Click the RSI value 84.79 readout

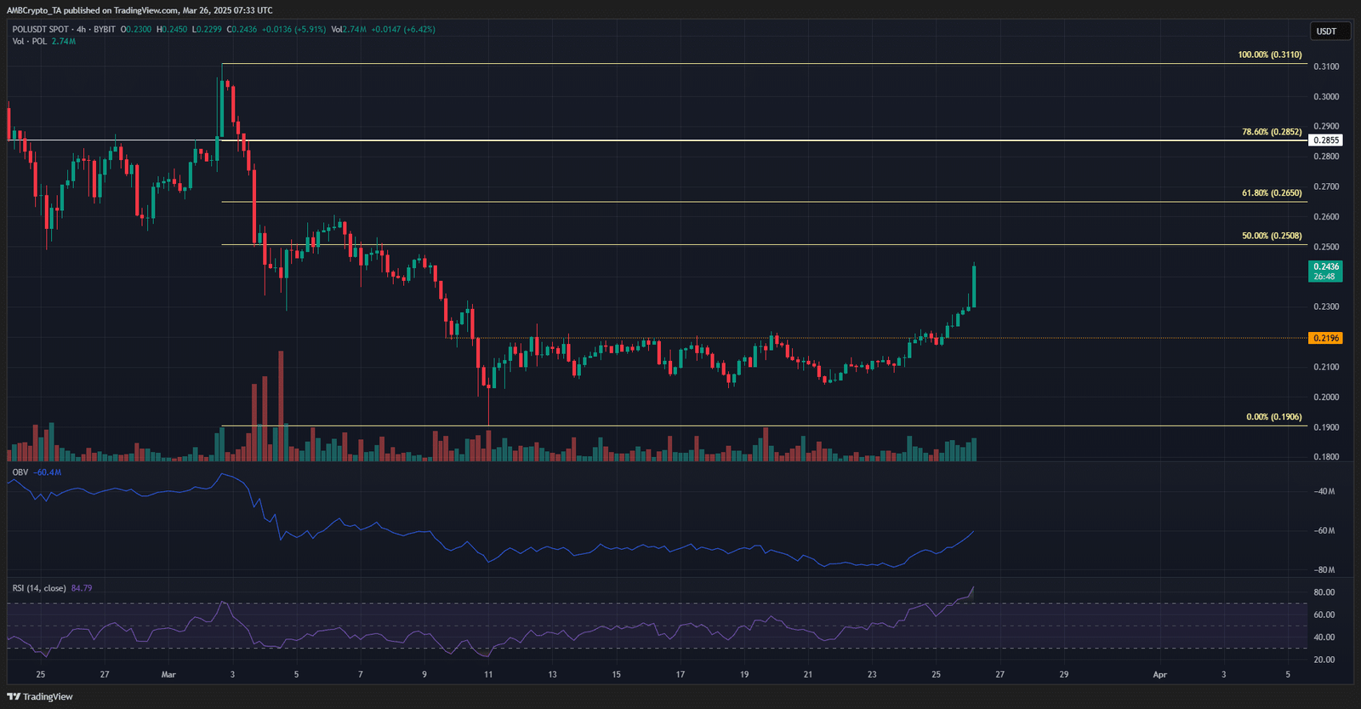pos(82,588)
